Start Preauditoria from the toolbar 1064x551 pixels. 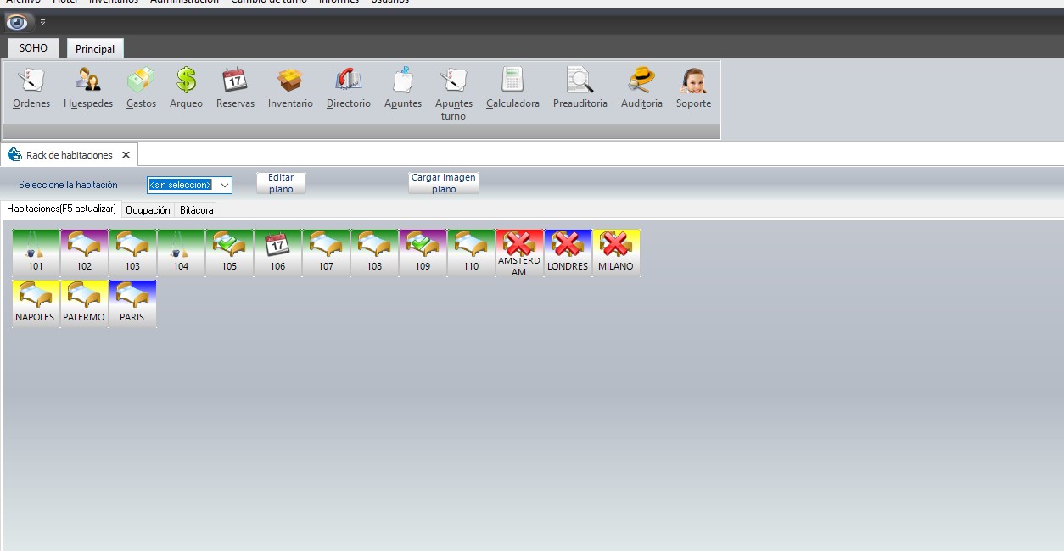(x=580, y=81)
